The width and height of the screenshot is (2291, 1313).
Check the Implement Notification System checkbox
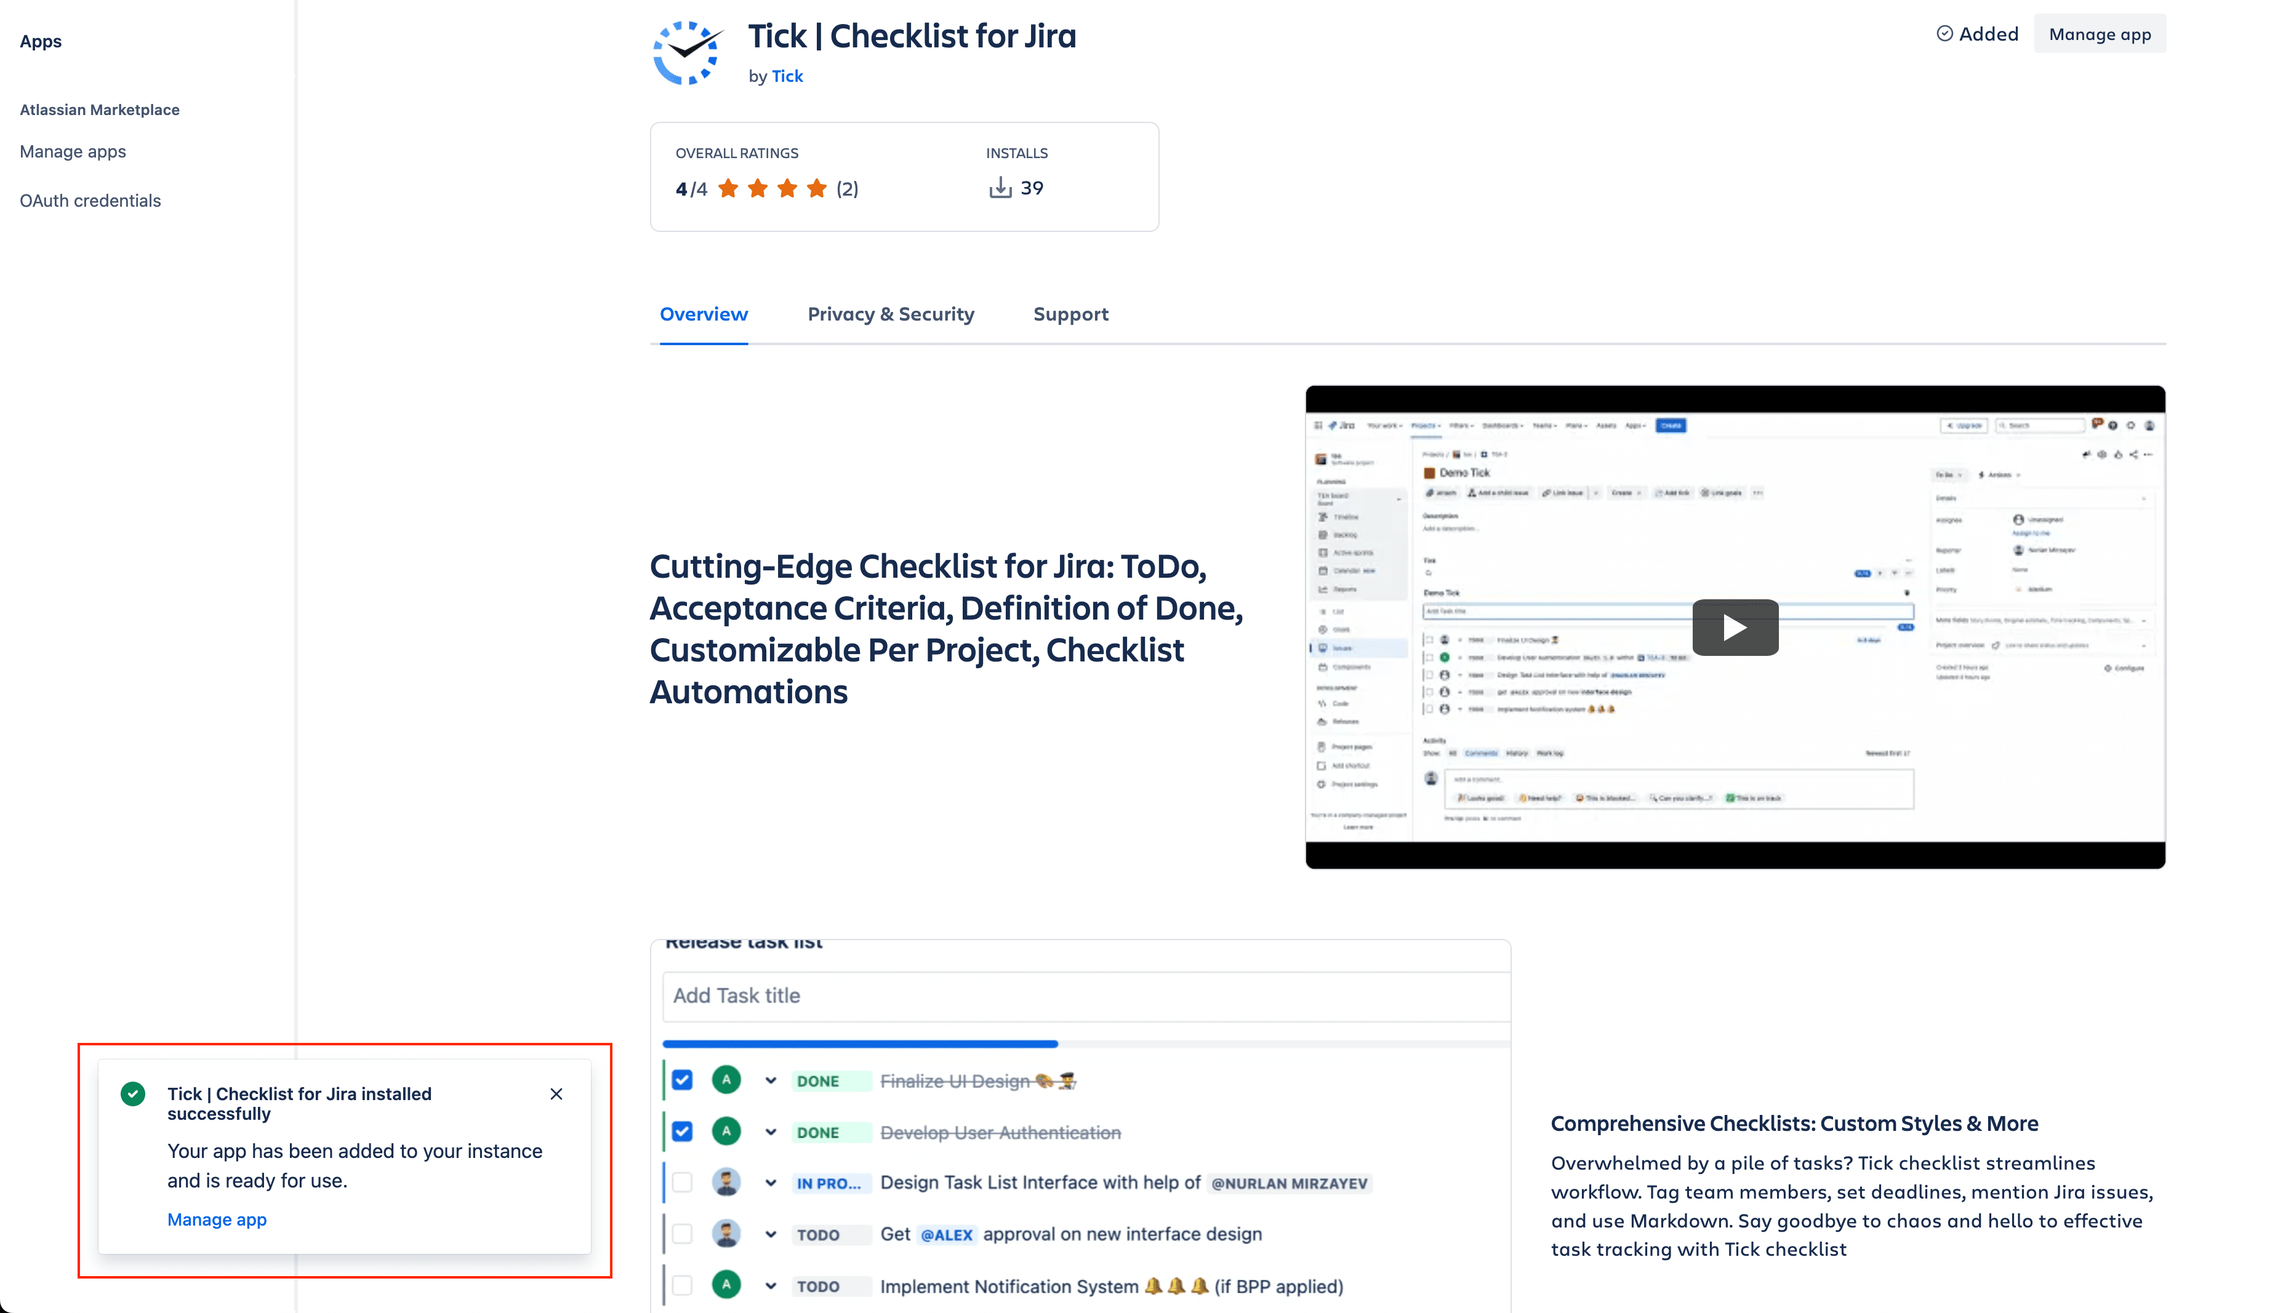click(683, 1285)
